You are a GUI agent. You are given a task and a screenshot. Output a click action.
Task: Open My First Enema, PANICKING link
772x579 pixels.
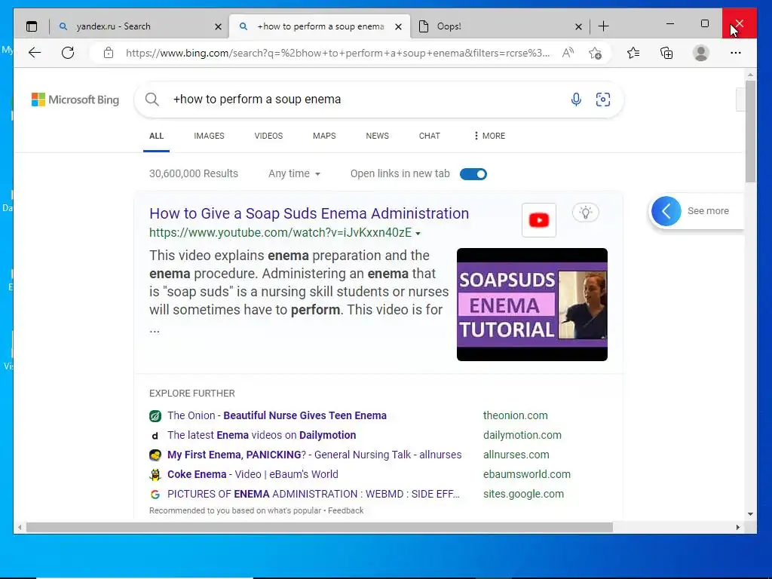click(314, 455)
